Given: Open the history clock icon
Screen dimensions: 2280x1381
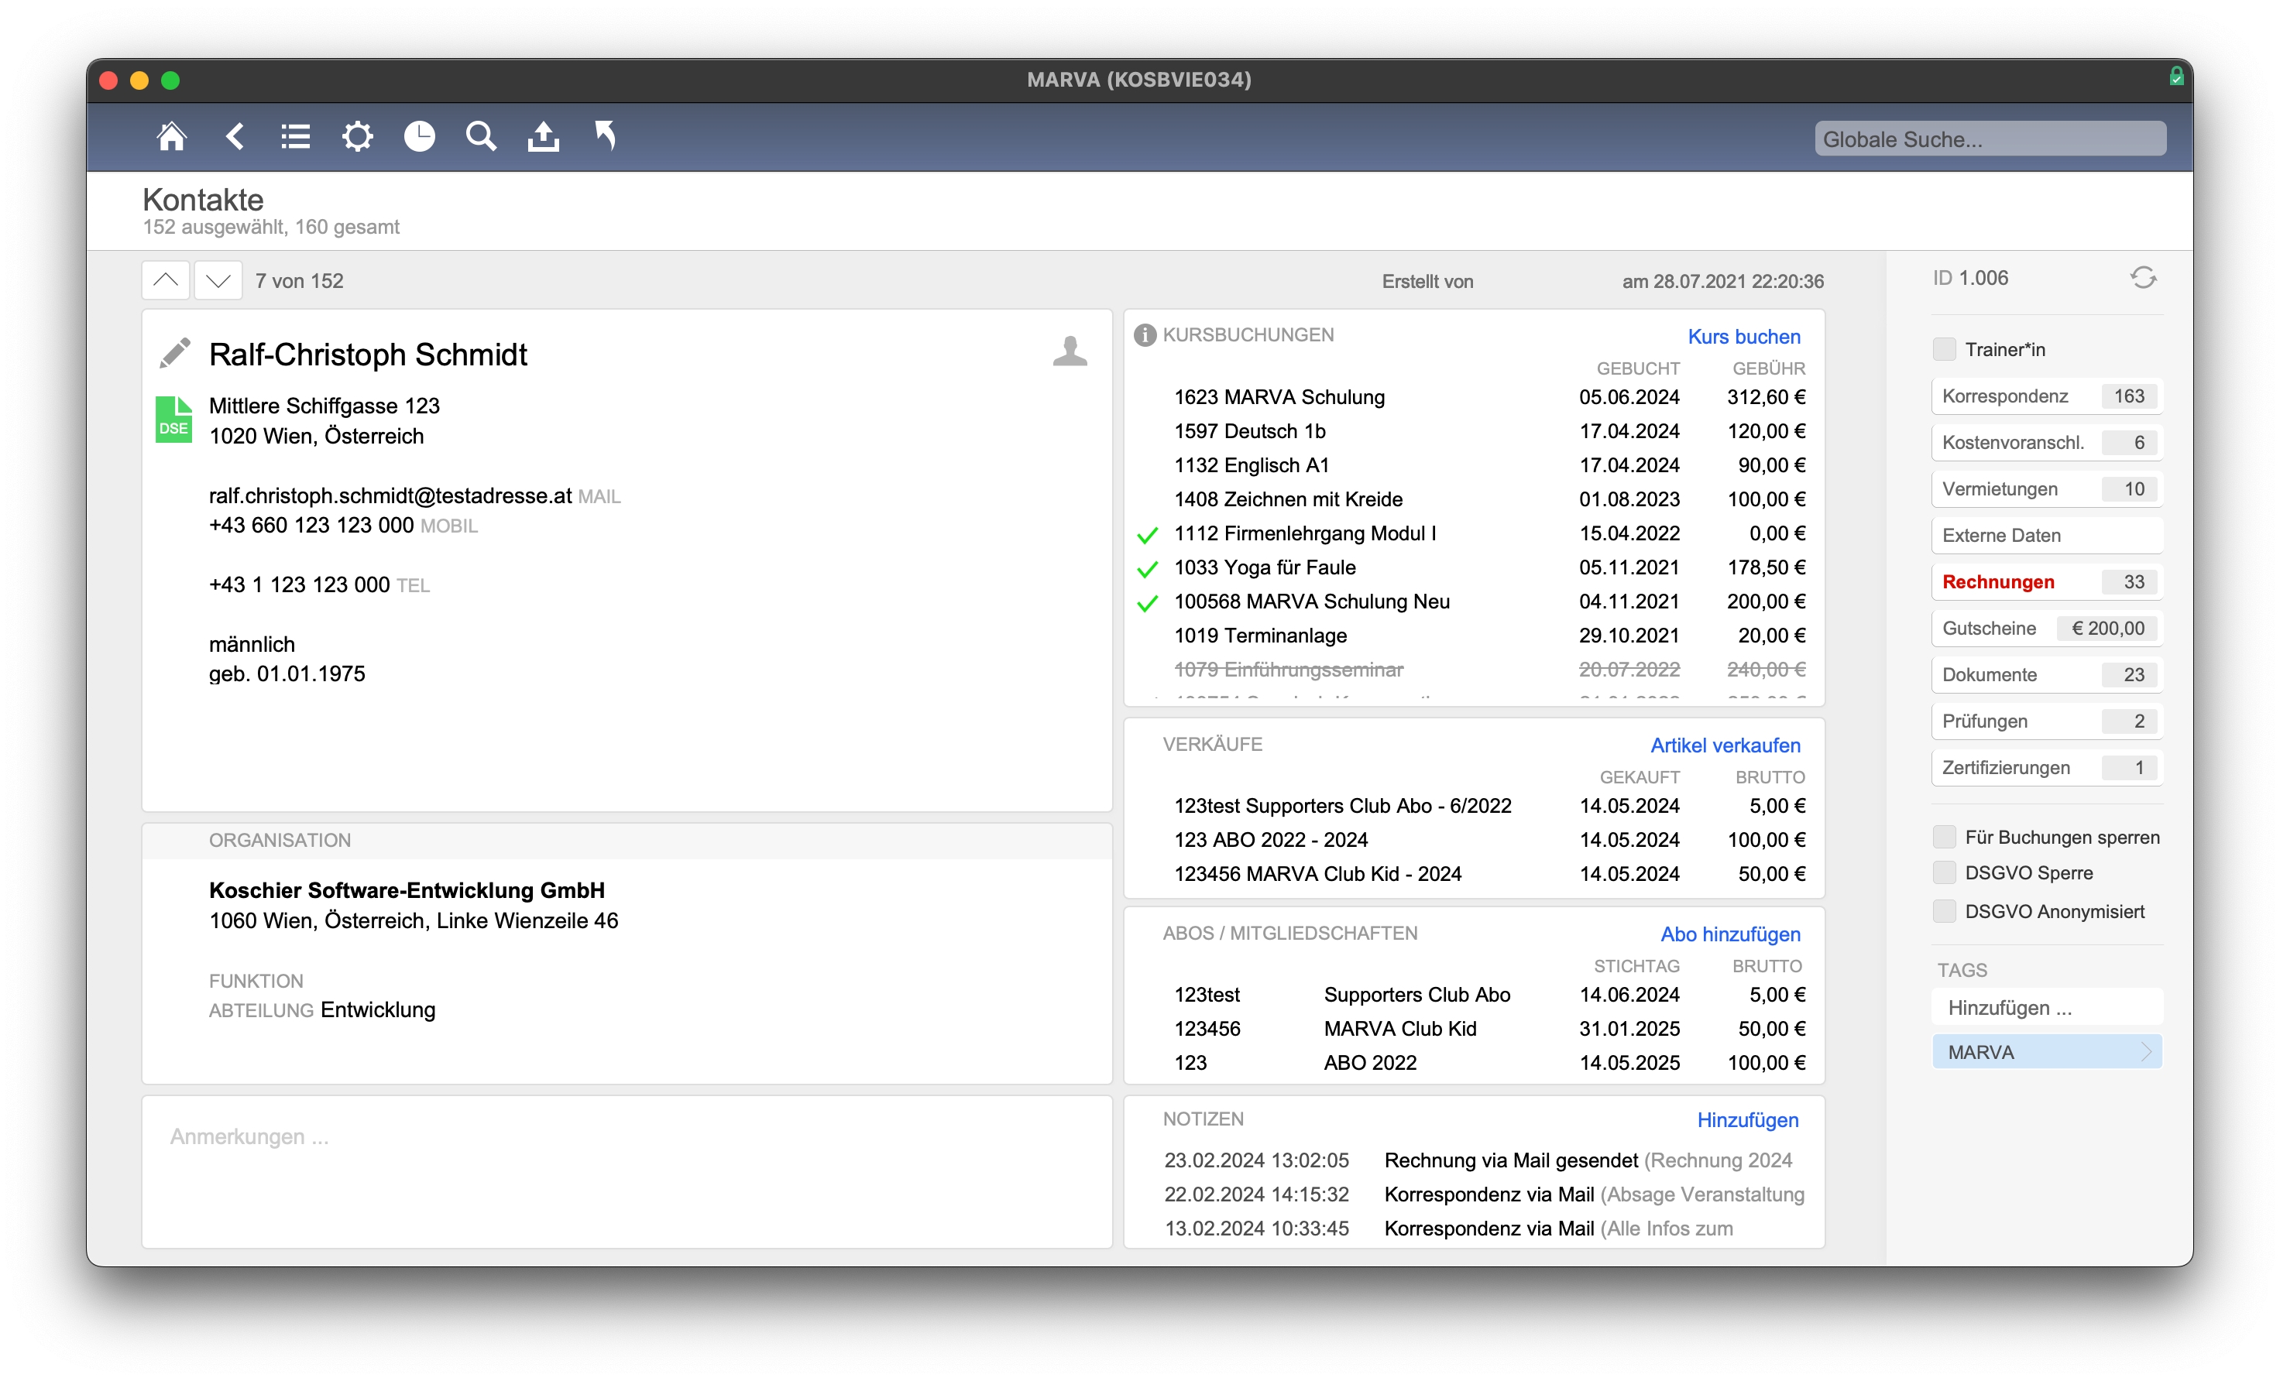Looking at the screenshot, I should pos(418,136).
